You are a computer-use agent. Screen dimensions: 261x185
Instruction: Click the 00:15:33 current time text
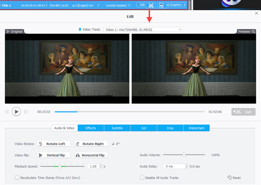[x=44, y=112]
